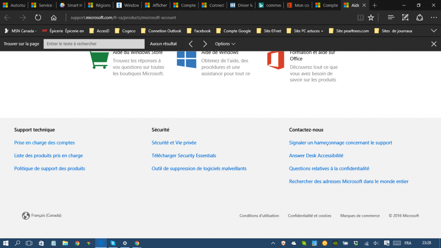Screen dimensions: 441x248
Task: Open Windows Start menu
Action: (x=6, y=243)
